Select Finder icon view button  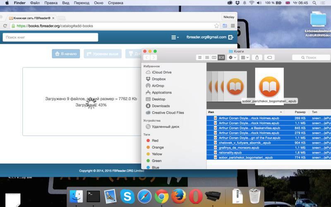click(x=200, y=58)
